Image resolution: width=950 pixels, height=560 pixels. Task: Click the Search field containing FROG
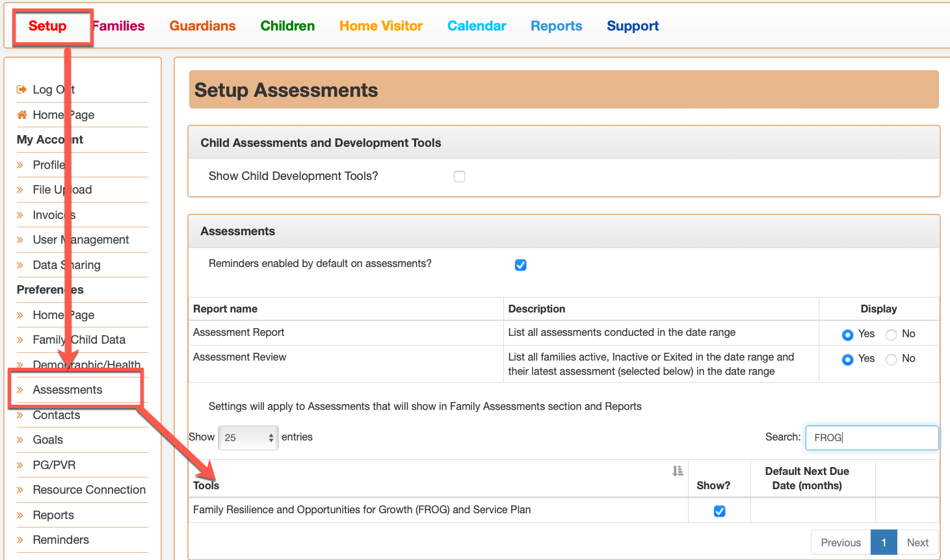(x=872, y=438)
